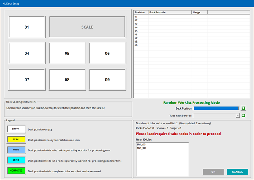Select deck position 08

tap(67, 80)
